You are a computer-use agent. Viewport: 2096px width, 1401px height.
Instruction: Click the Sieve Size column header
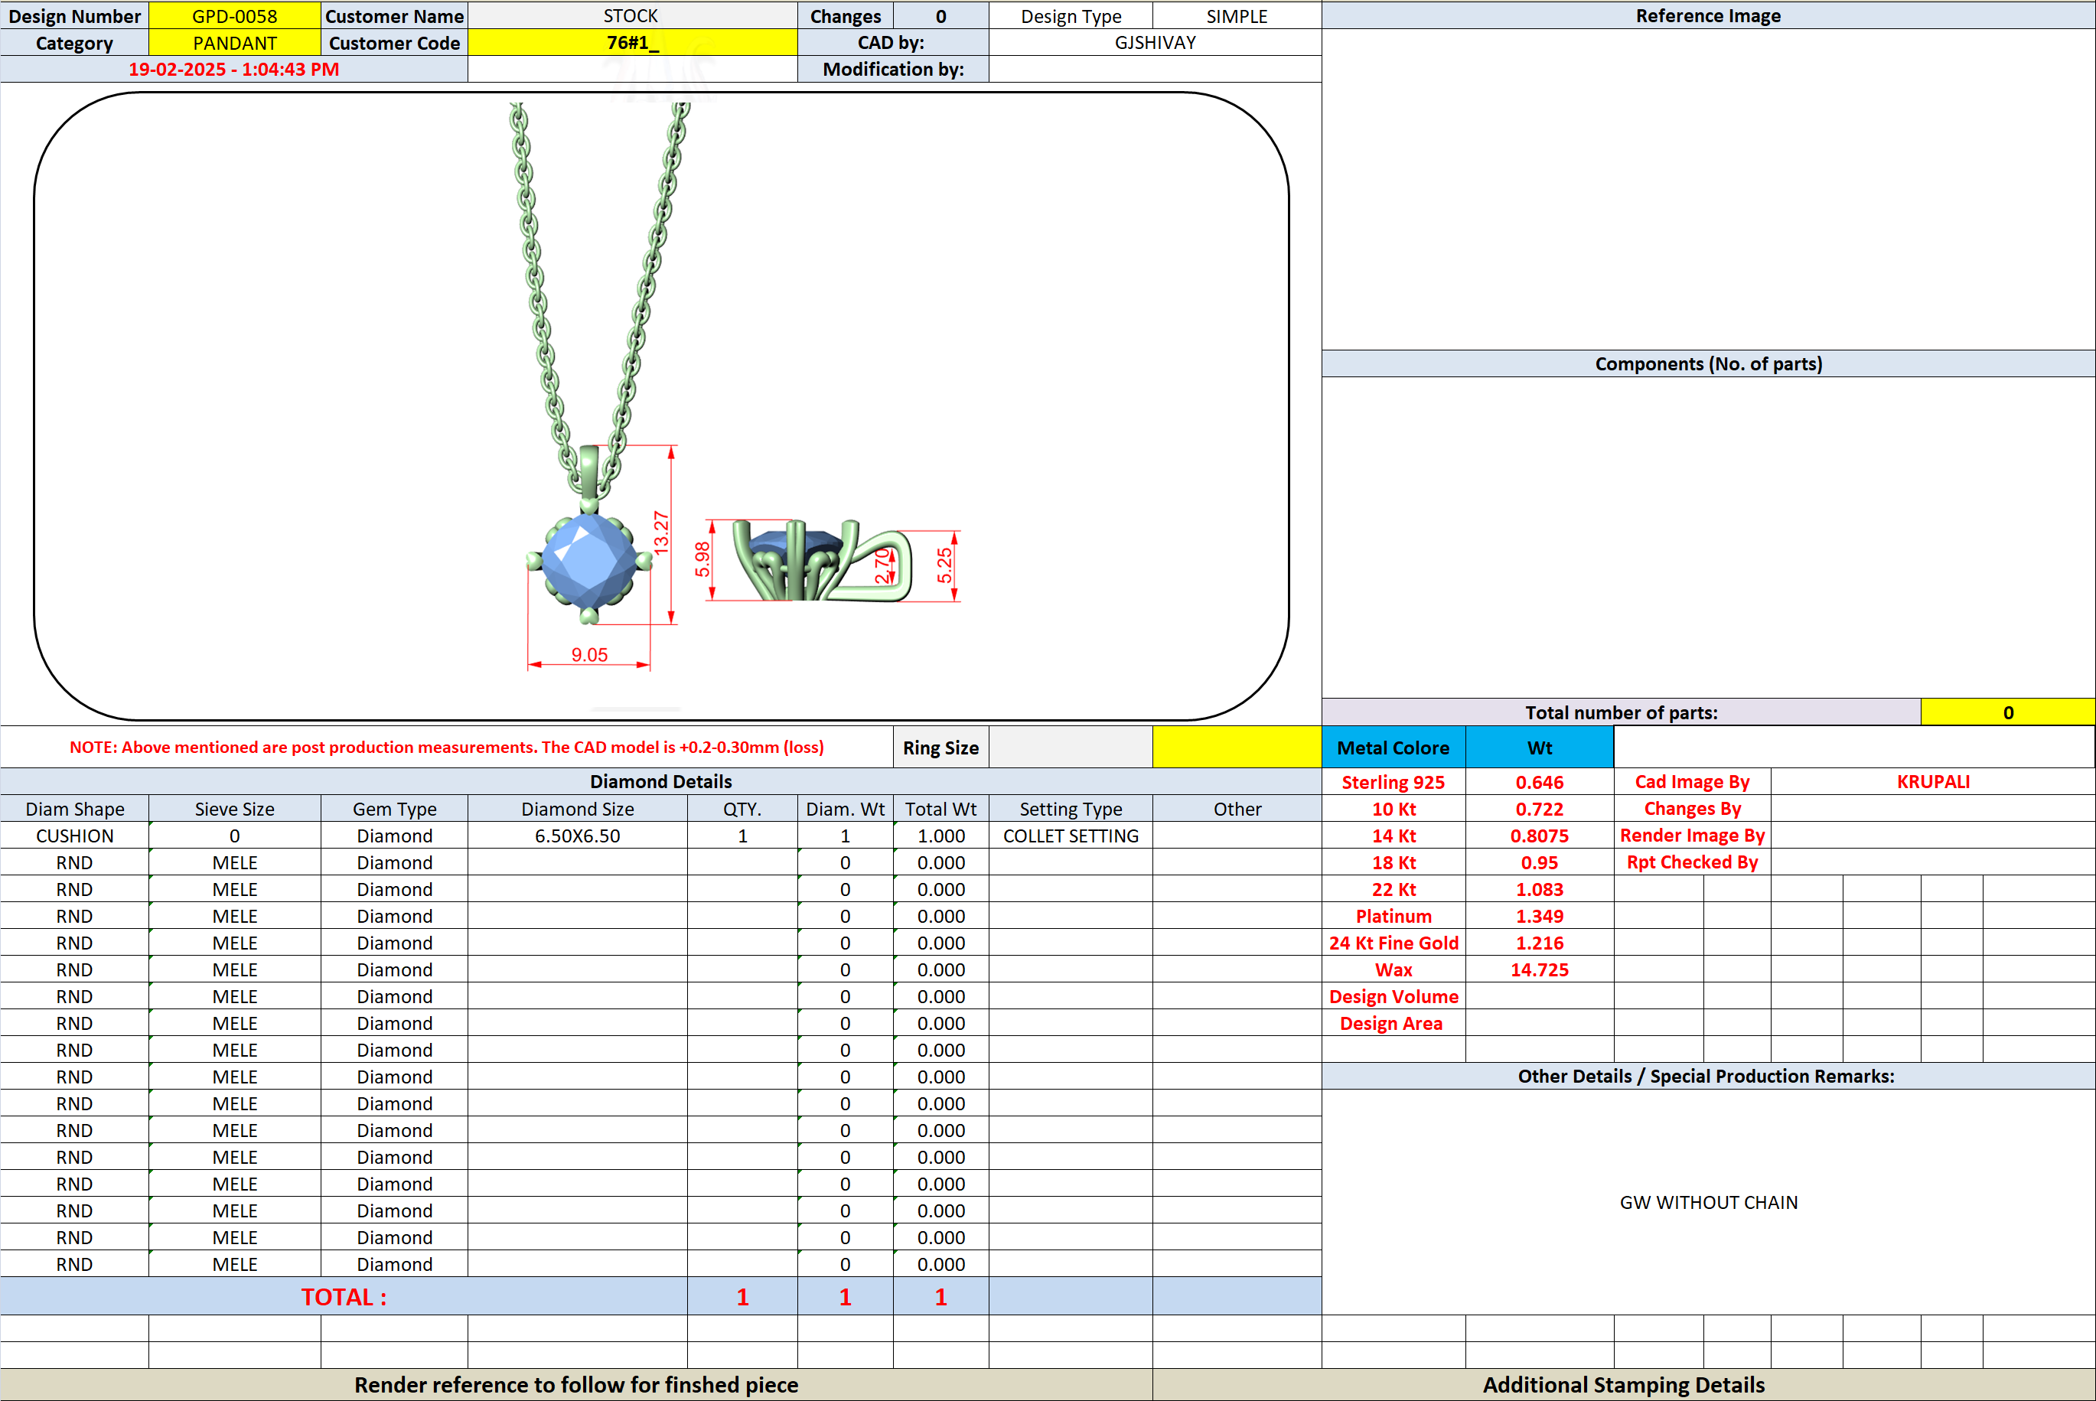(x=234, y=809)
